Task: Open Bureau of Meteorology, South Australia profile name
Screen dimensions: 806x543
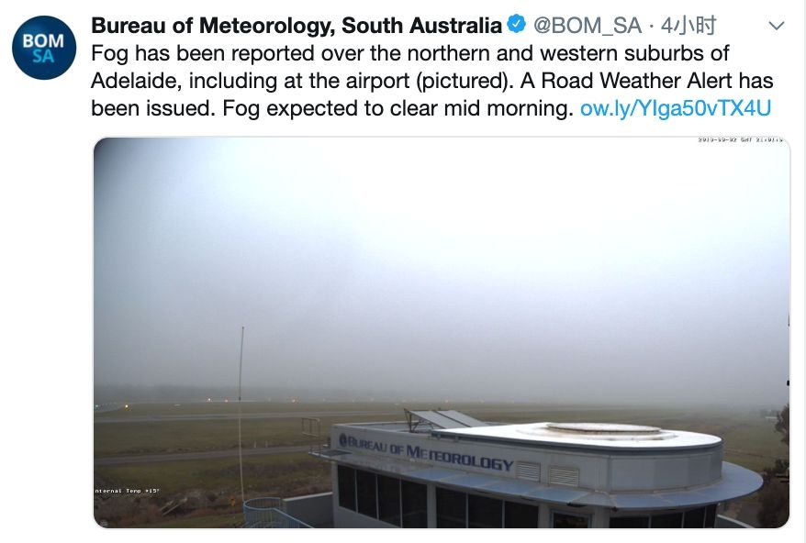Action: pos(297,26)
